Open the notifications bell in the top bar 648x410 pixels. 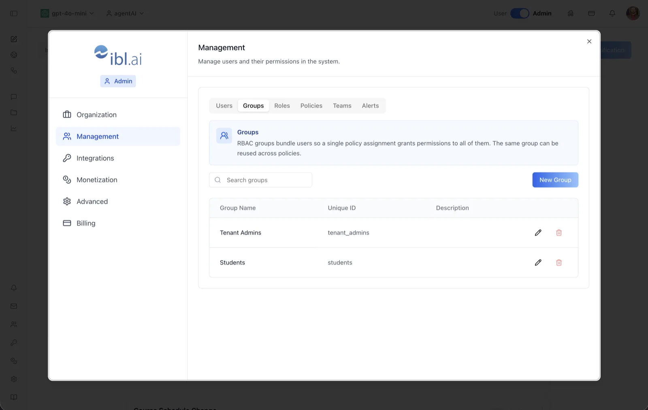612,13
